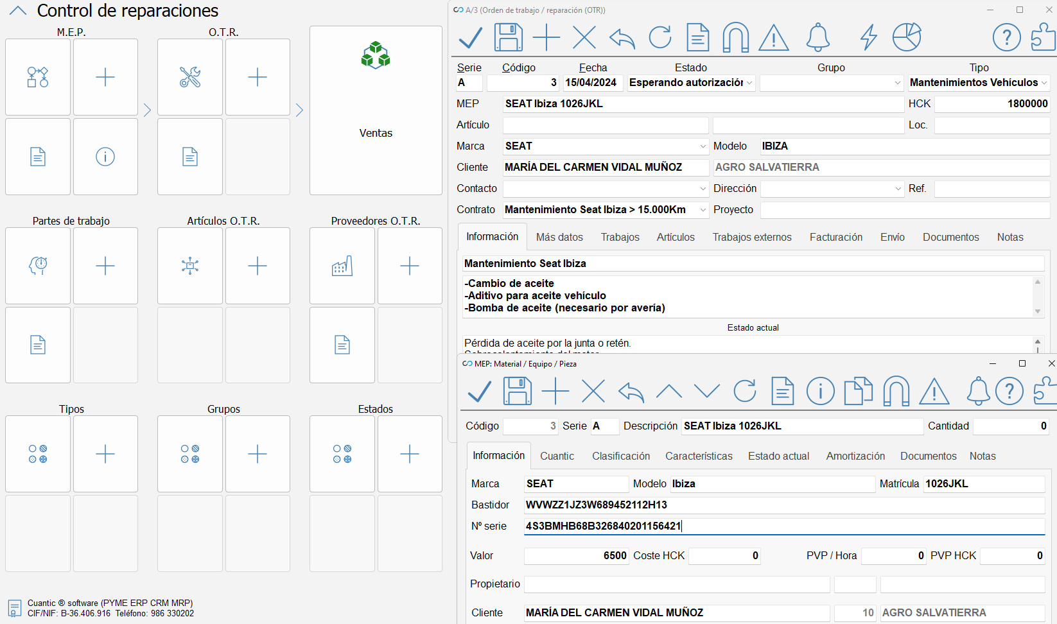Click the plus new record icon in the OTR toolbar
Viewport: 1057px width, 624px height.
tap(546, 37)
